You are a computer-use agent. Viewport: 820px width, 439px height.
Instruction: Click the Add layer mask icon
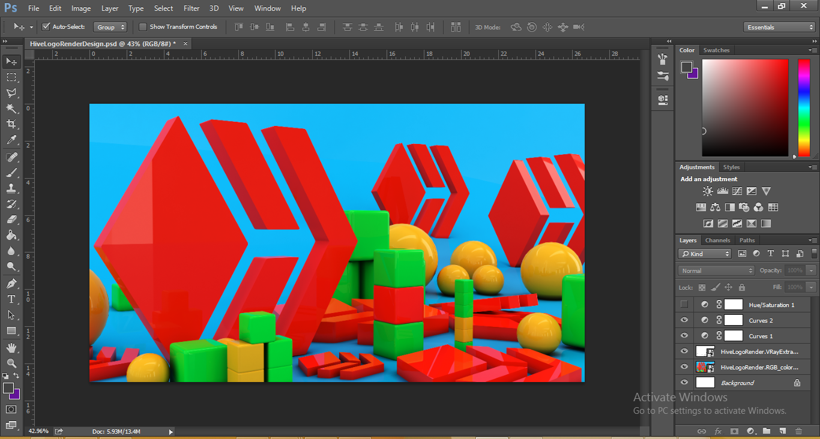pyautogui.click(x=734, y=431)
